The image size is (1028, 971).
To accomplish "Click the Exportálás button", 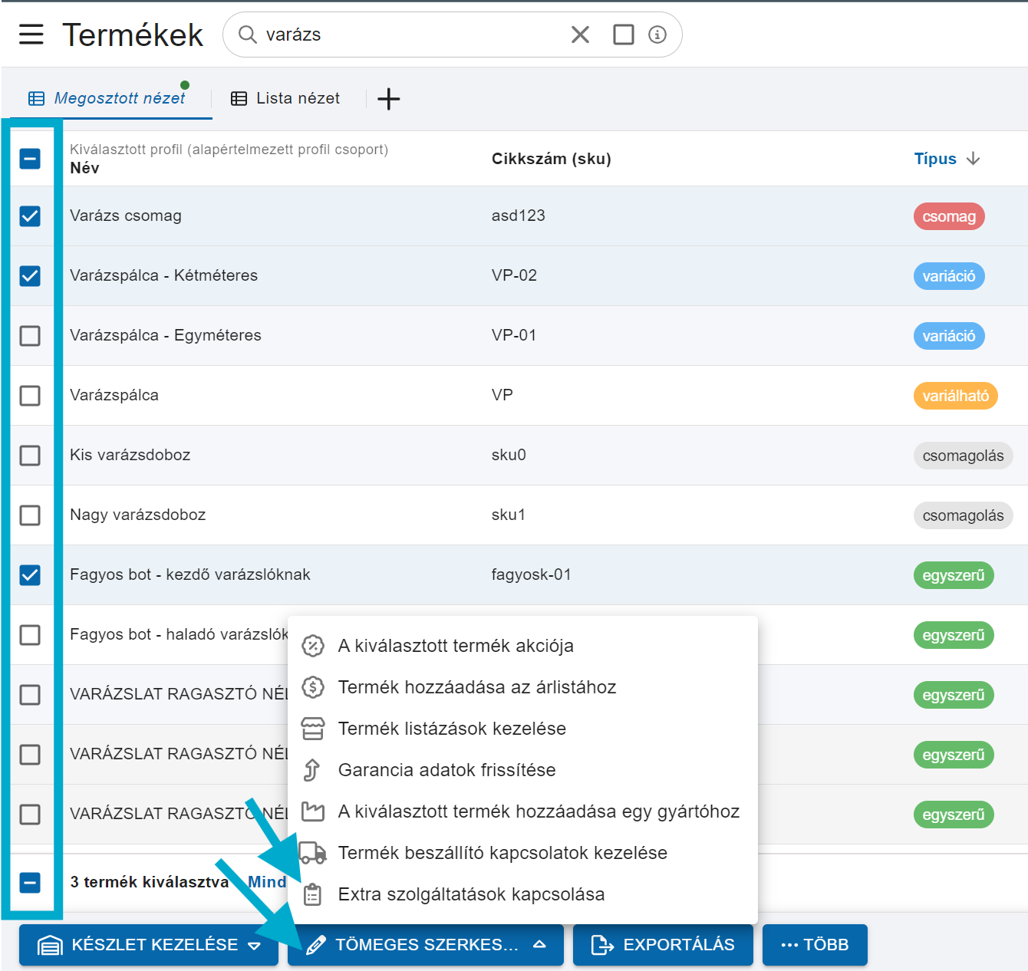I will coord(663,945).
